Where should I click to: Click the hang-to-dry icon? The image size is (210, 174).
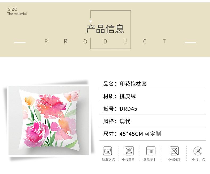tap(151, 151)
